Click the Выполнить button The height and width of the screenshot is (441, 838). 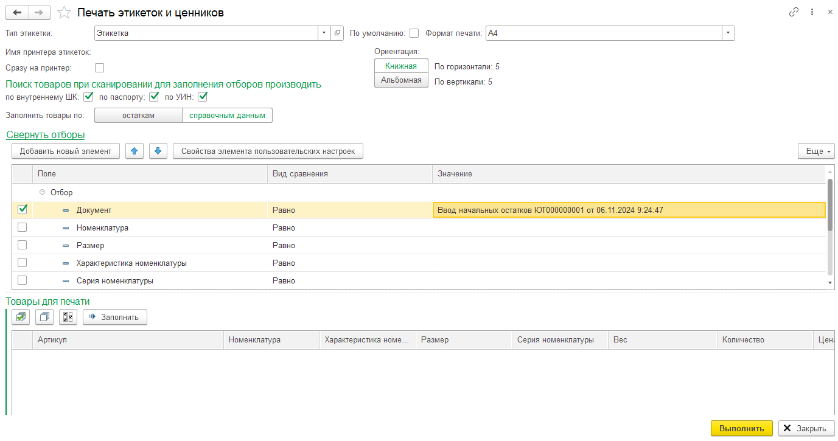click(x=742, y=428)
